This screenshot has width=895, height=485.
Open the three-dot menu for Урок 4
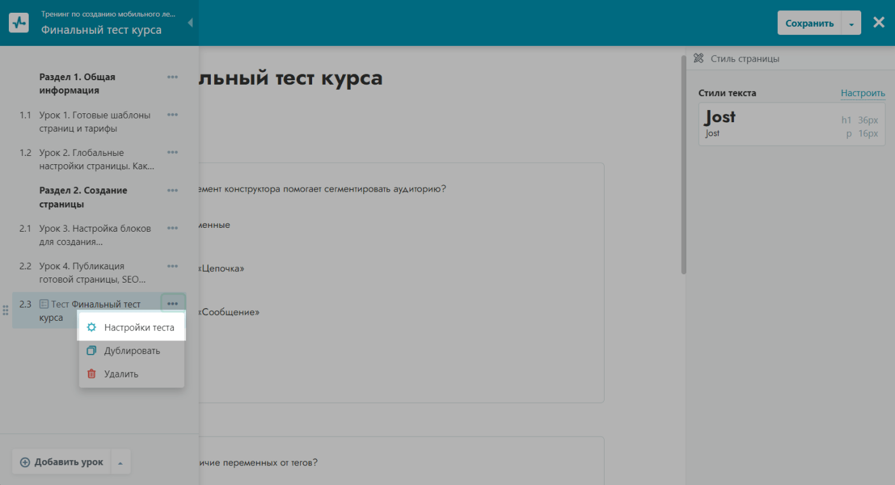pos(173,266)
